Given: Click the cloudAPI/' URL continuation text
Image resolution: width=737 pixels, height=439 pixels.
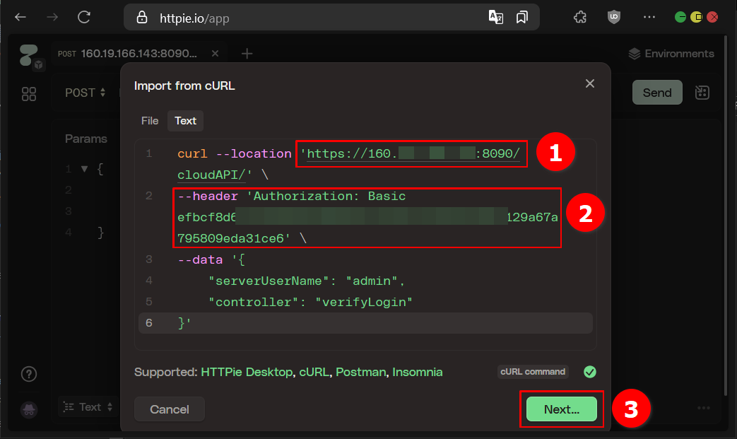Looking at the screenshot, I should [214, 175].
